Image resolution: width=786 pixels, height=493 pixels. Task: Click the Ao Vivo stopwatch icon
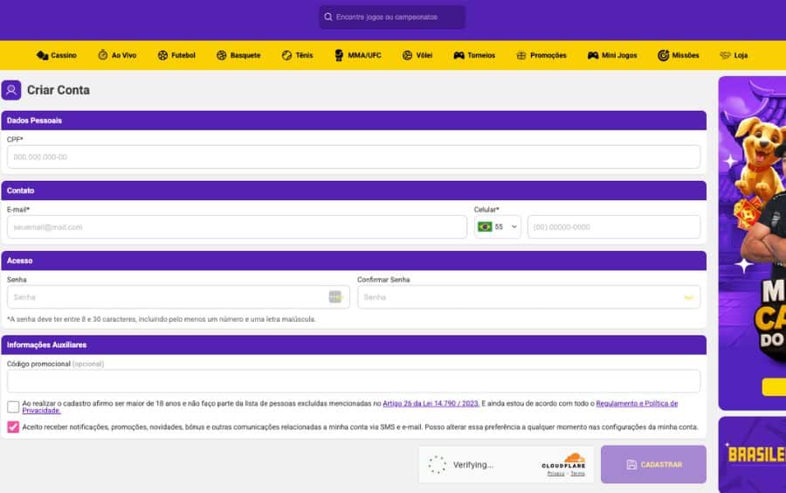pyautogui.click(x=103, y=55)
